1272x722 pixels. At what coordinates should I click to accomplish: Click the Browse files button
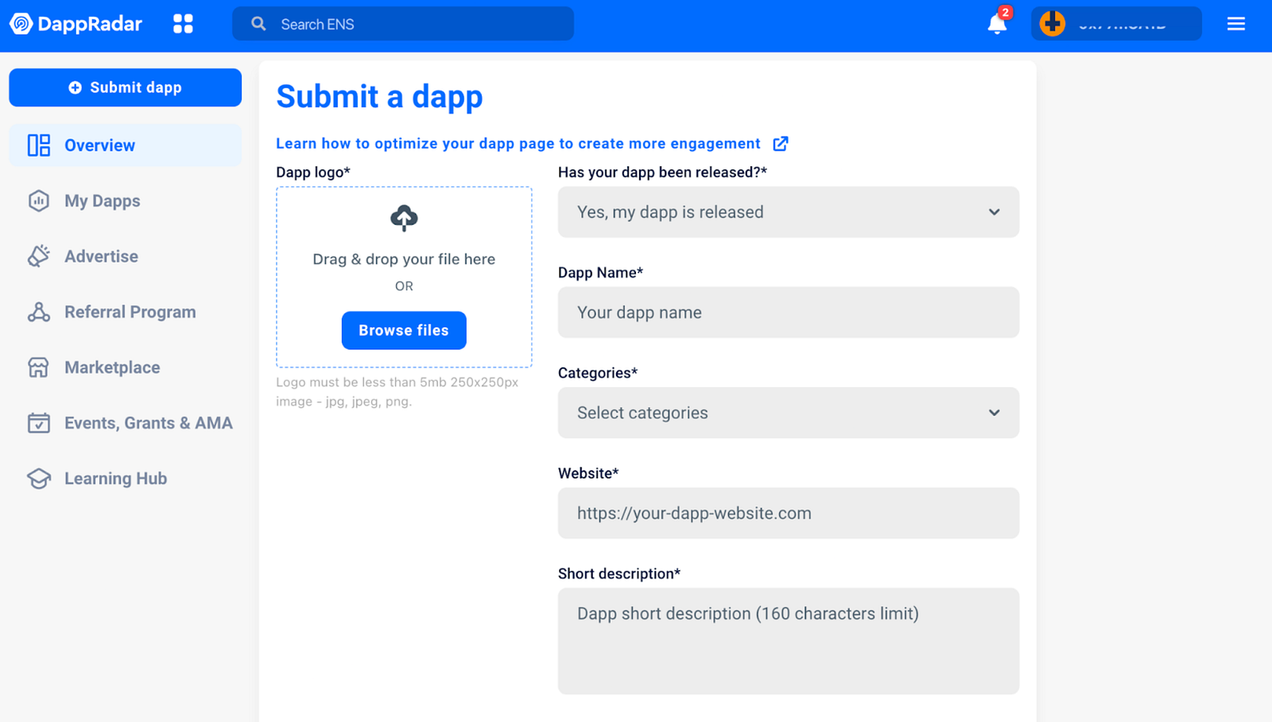tap(404, 330)
